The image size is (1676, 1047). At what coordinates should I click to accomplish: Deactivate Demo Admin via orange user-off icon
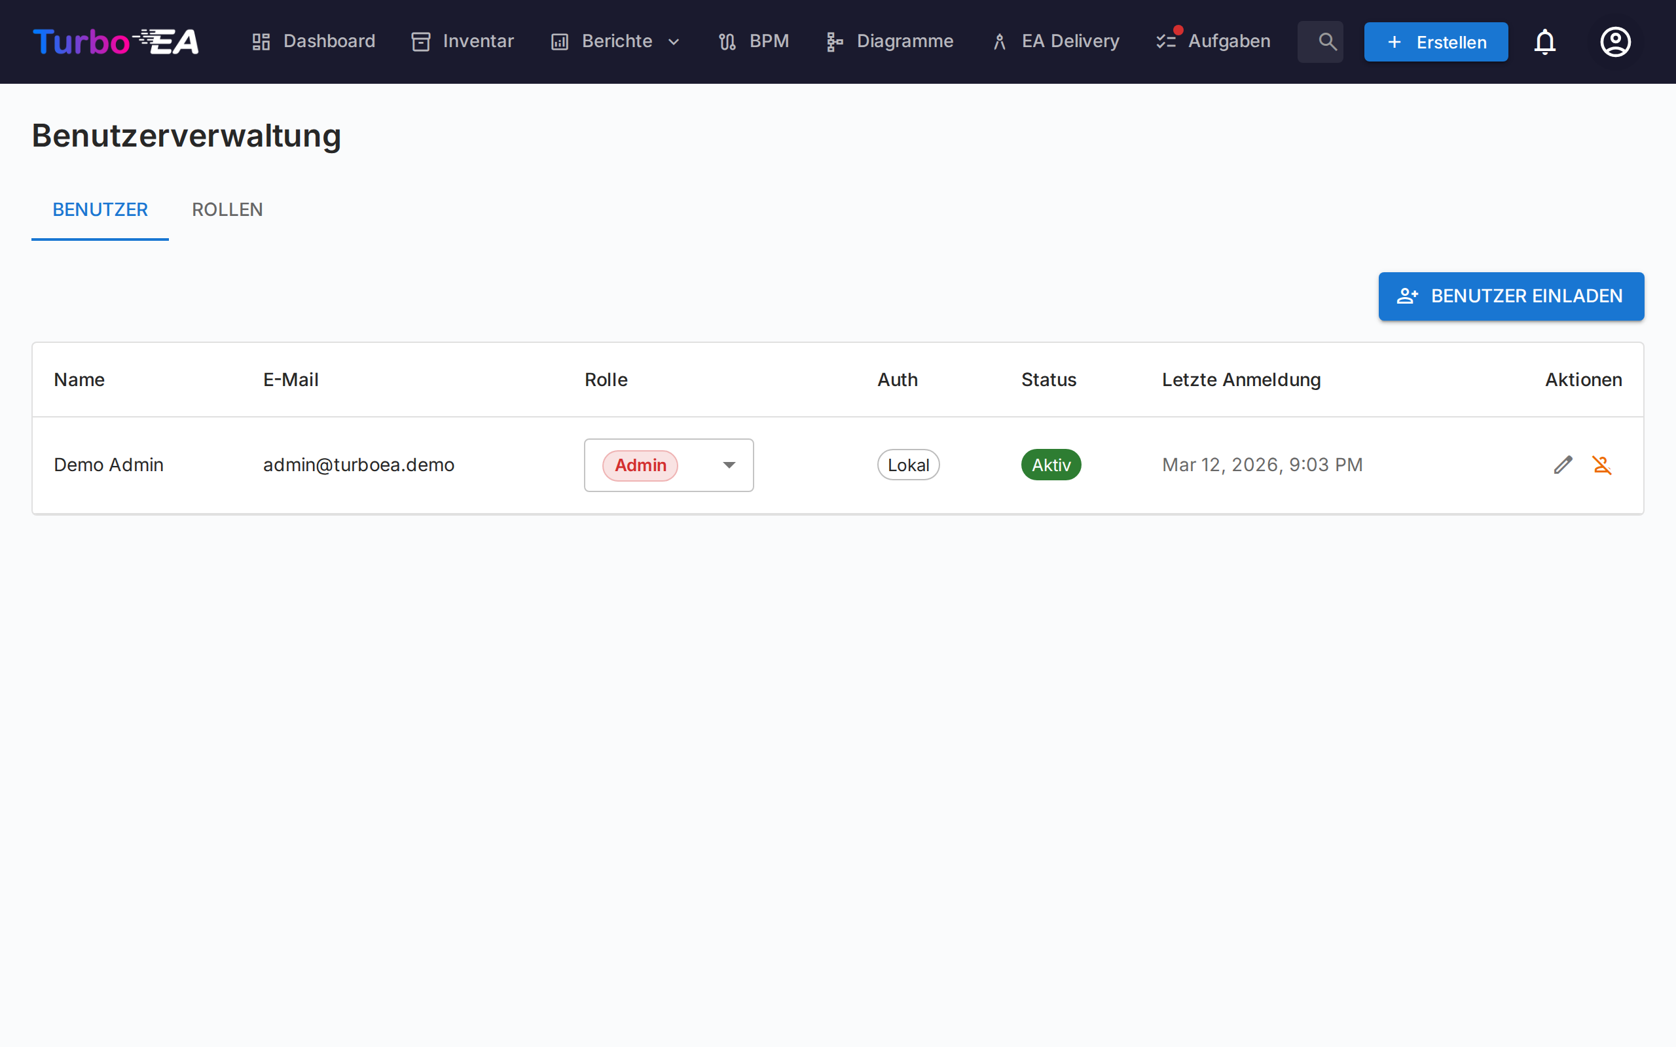1602,465
